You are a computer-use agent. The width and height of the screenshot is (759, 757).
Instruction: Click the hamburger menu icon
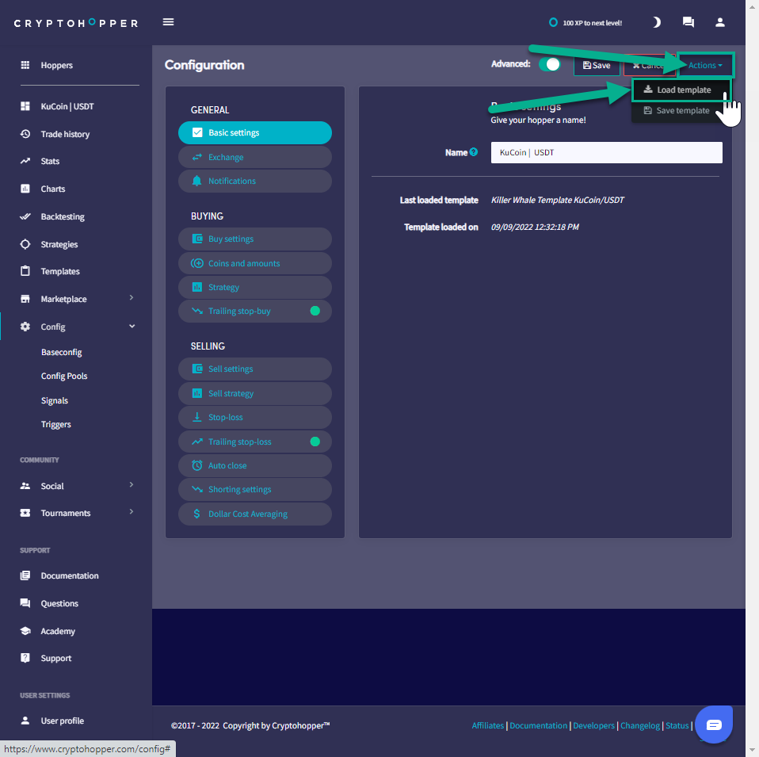tap(168, 22)
